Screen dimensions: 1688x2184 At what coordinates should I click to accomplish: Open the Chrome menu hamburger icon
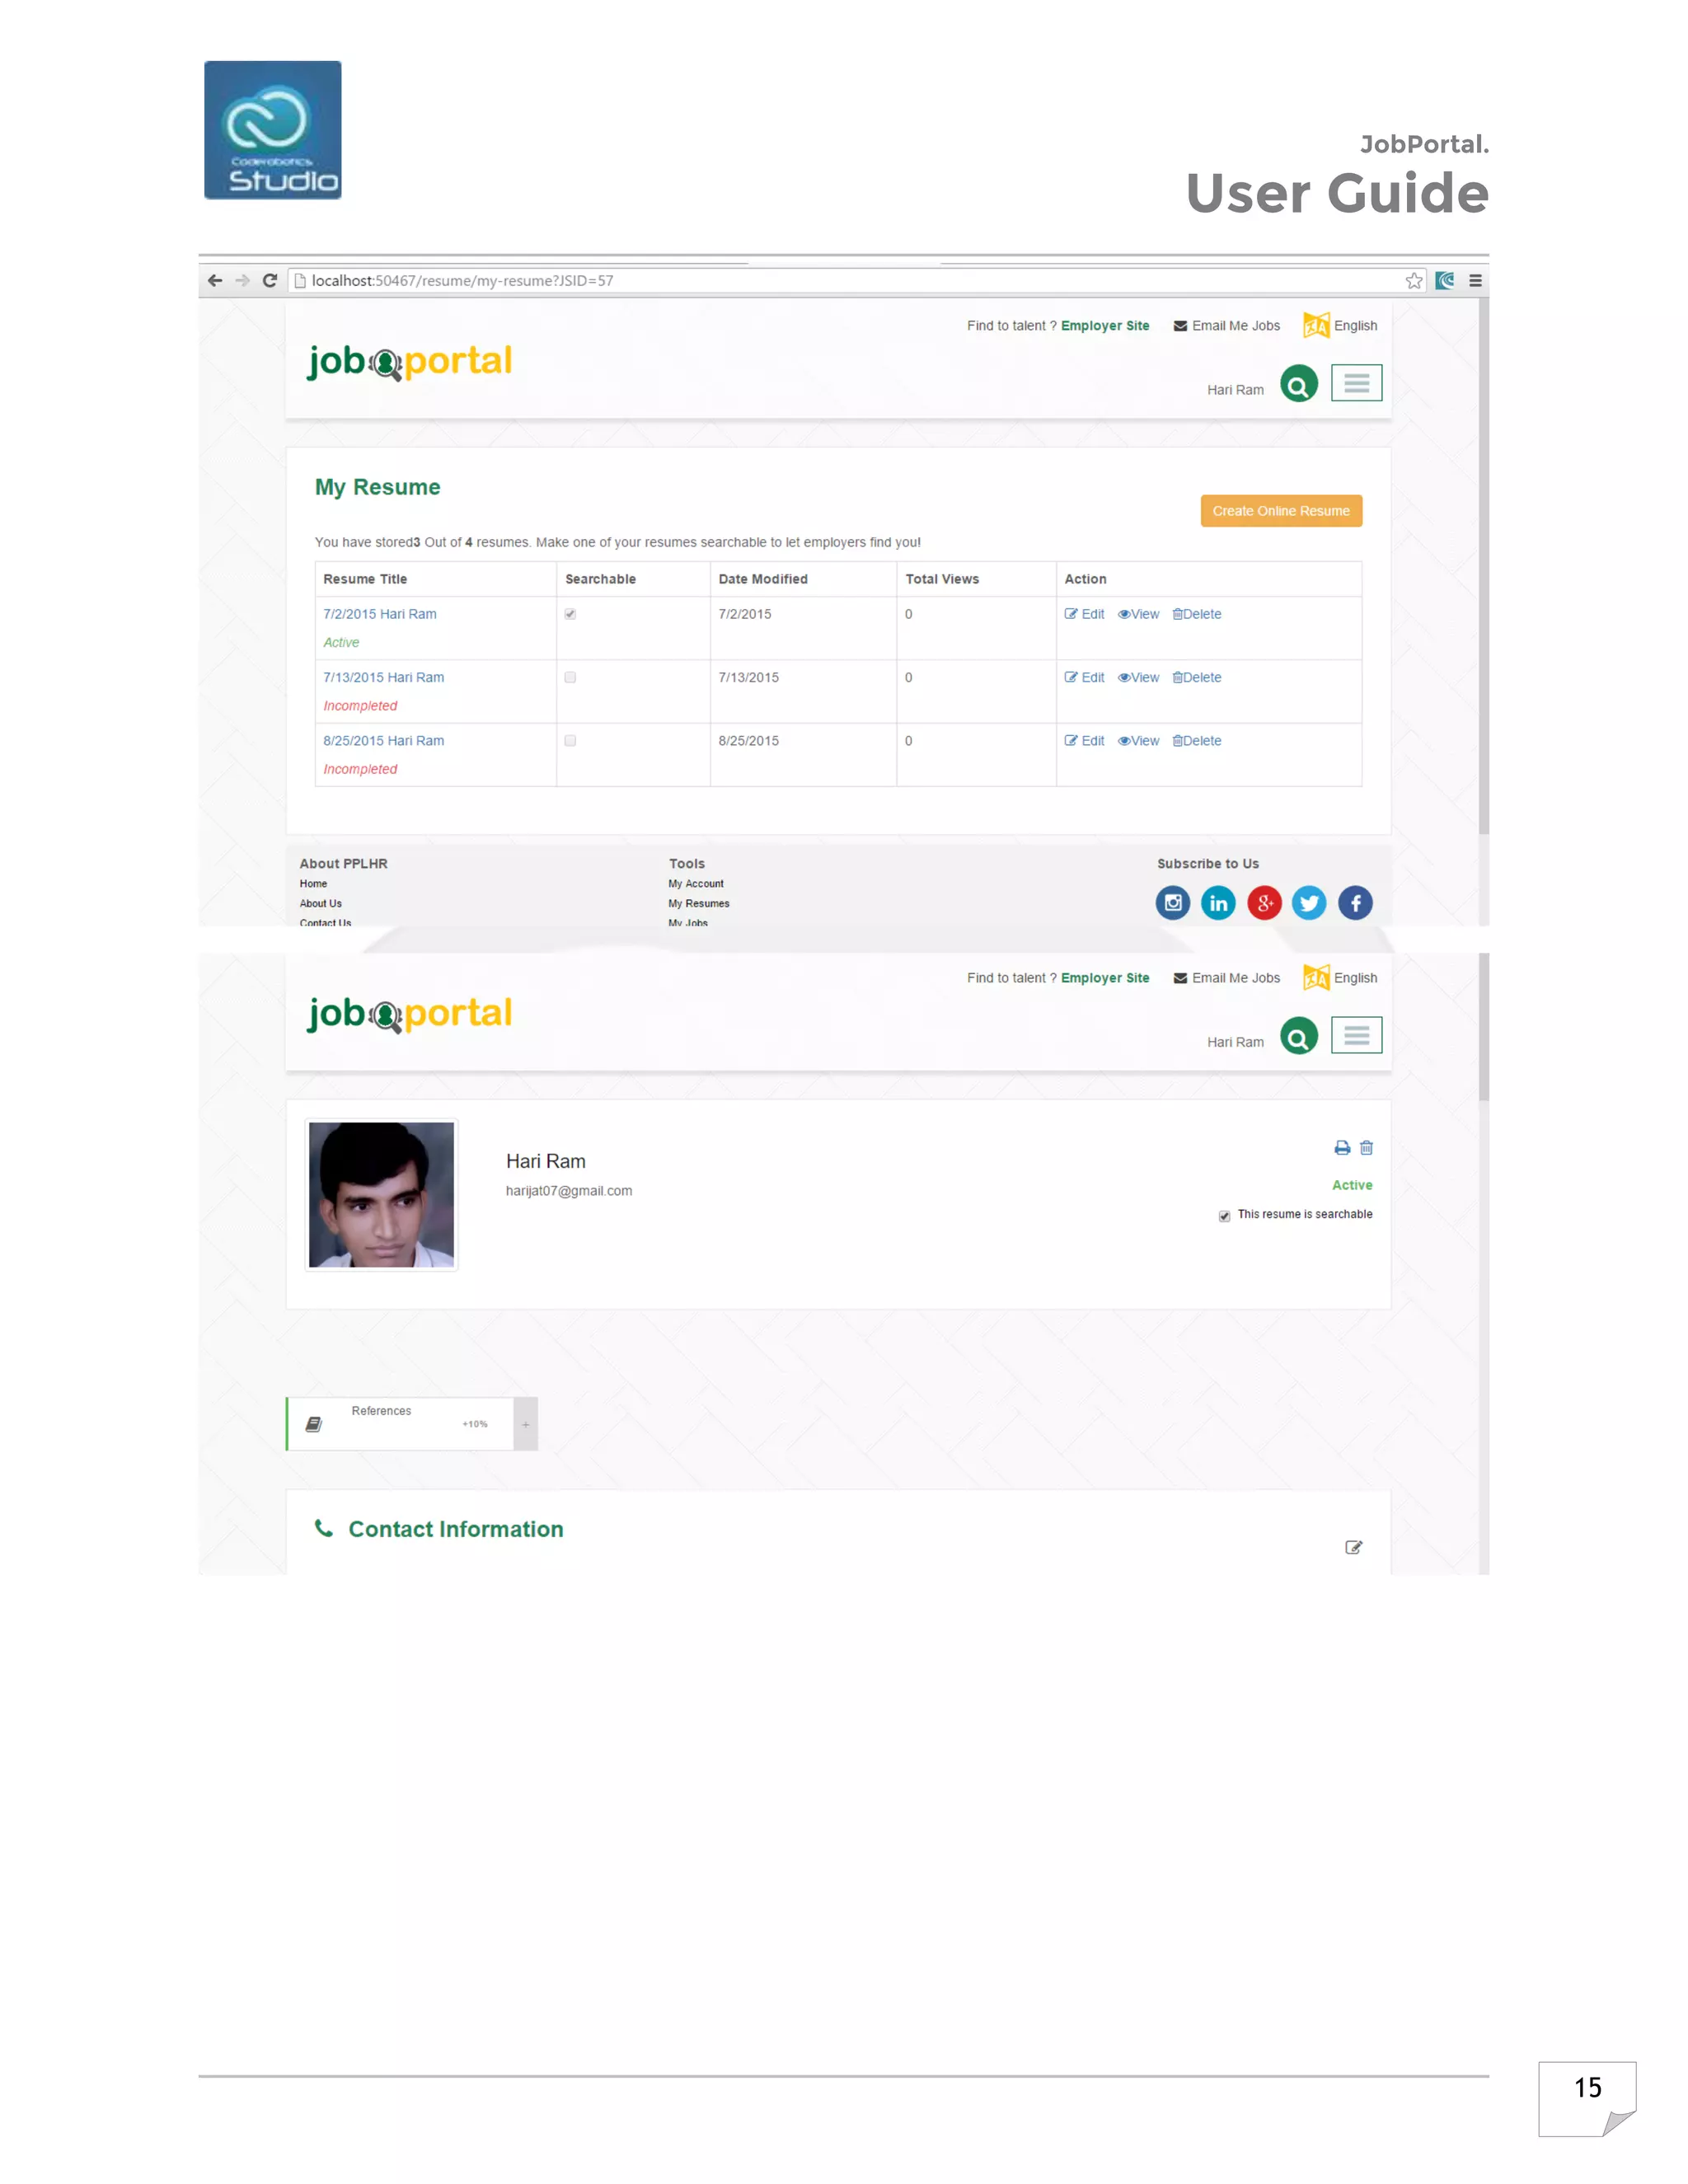tap(1475, 281)
